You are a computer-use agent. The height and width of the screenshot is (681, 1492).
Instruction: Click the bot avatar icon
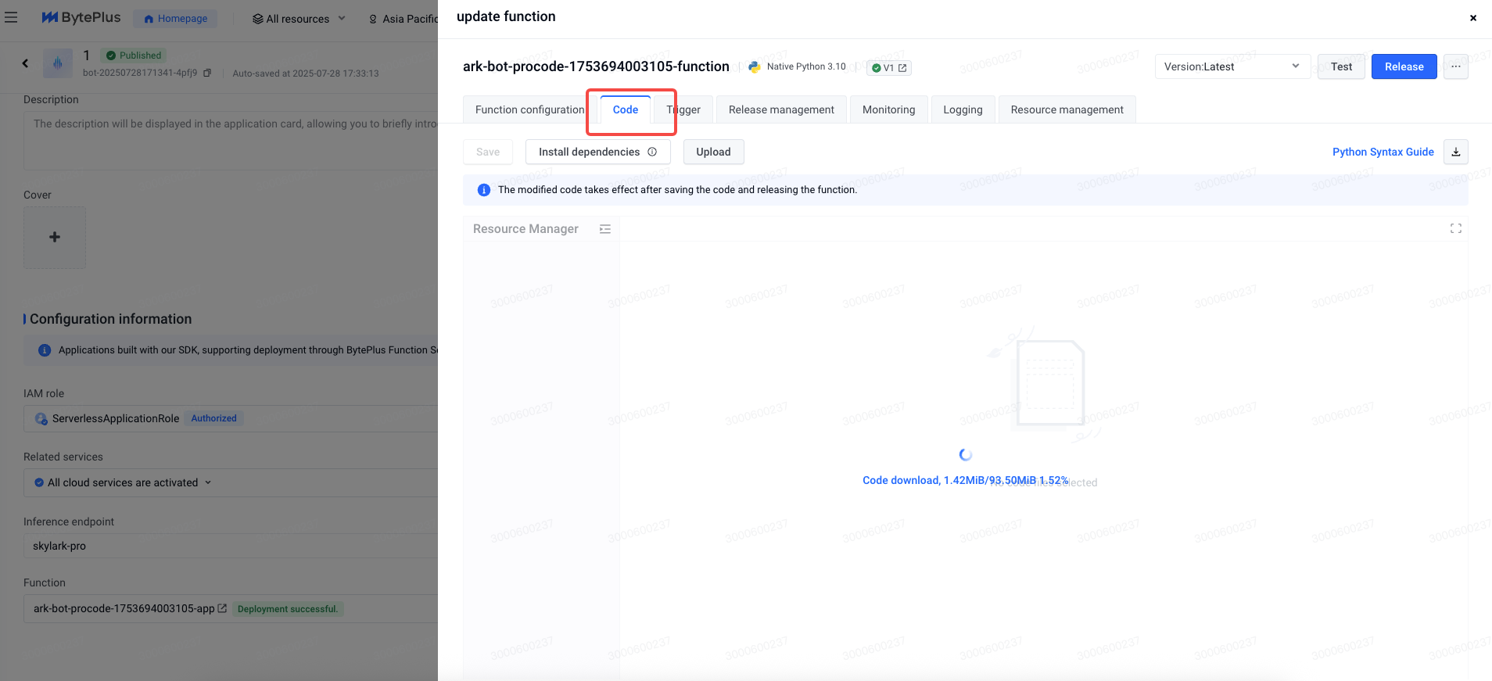click(58, 63)
